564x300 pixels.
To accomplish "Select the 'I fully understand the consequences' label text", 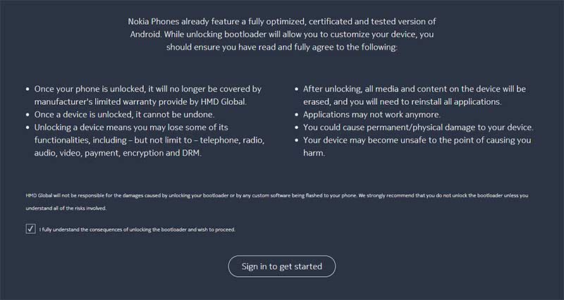I will point(137,229).
